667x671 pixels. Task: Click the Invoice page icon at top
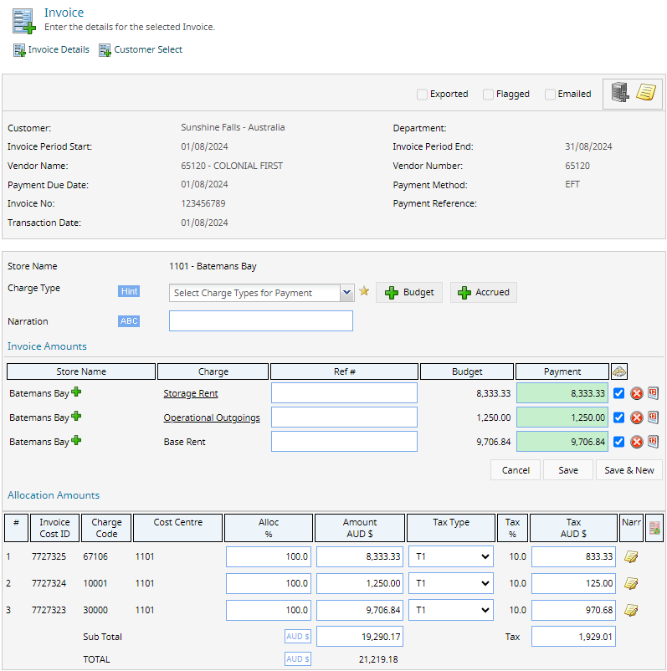tap(23, 21)
